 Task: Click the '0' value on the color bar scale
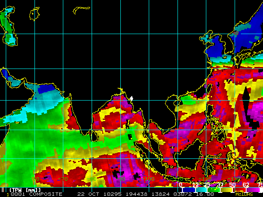coord(181,185)
